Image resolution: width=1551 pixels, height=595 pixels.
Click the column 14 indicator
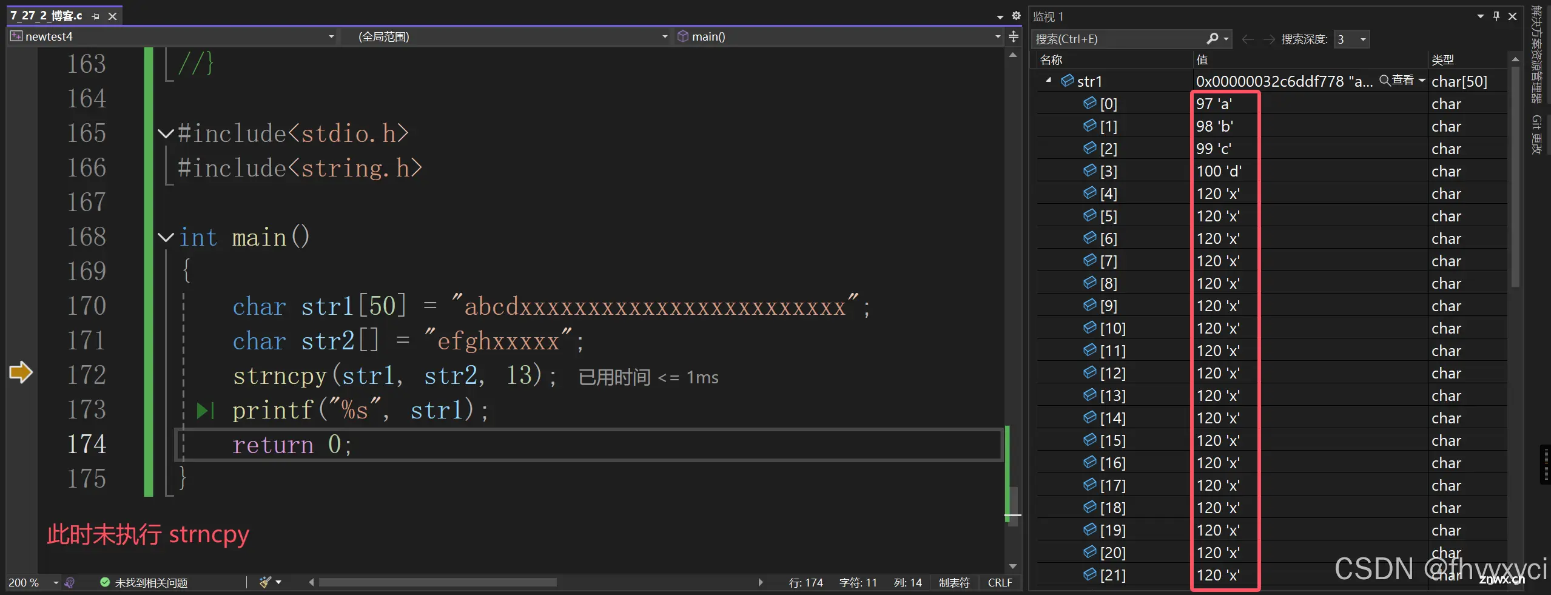pos(907,583)
